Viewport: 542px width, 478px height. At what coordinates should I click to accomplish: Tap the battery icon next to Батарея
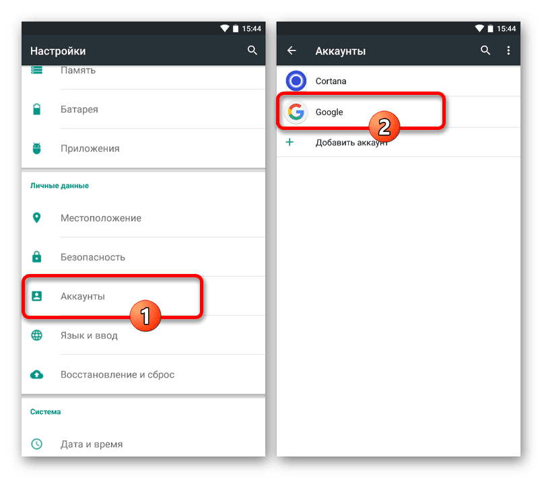tap(36, 109)
